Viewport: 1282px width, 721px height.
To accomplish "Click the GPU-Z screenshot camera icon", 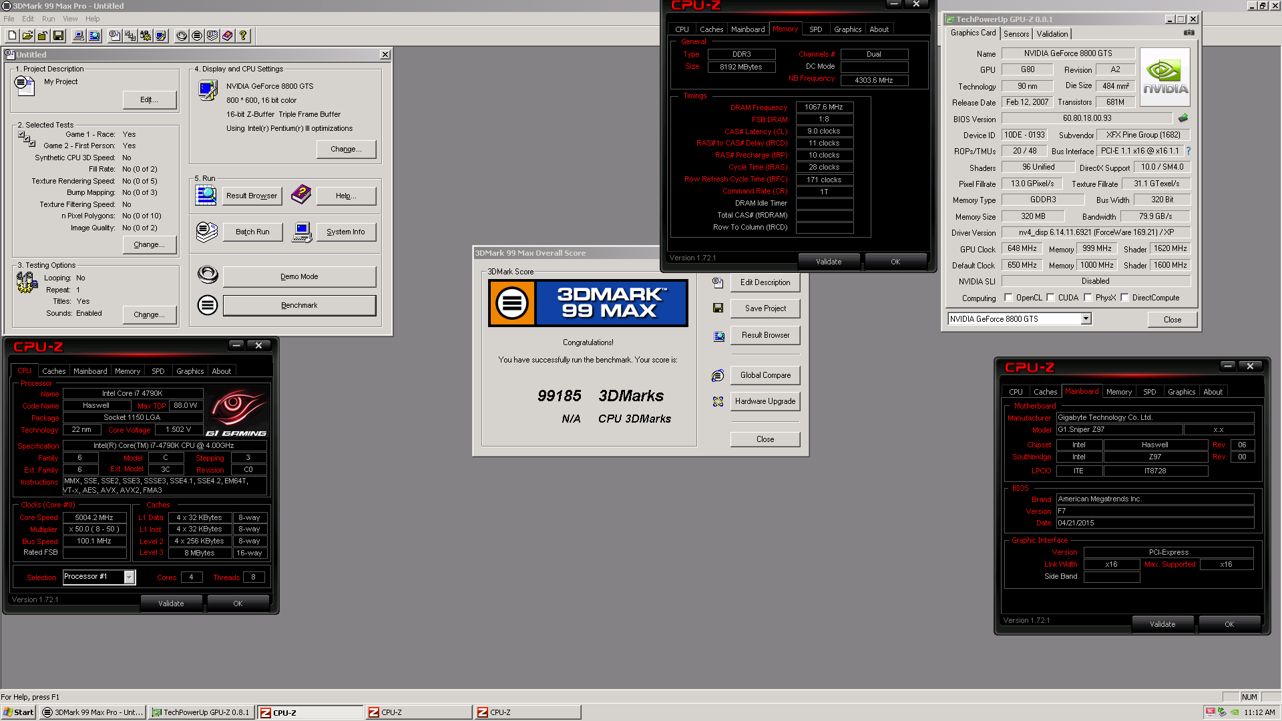I will pos(1189,33).
